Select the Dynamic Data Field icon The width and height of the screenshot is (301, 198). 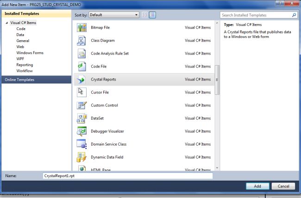(x=82, y=157)
